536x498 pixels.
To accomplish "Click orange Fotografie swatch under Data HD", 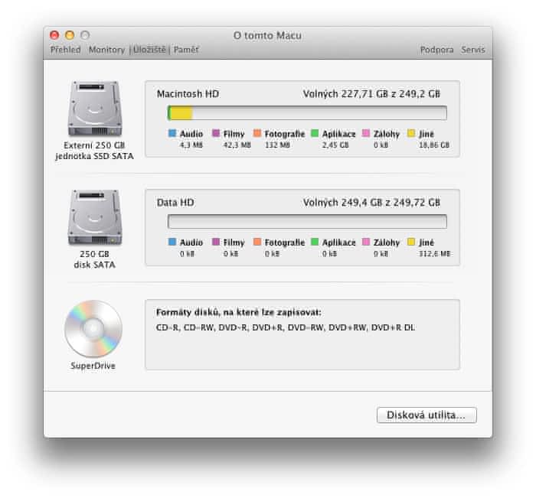I will pos(257,242).
